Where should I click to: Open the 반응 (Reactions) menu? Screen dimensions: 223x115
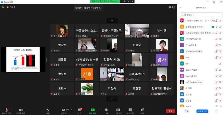(142, 110)
